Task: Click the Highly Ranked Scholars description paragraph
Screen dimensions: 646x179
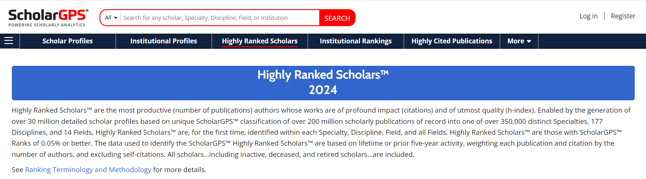Action: [x=322, y=132]
